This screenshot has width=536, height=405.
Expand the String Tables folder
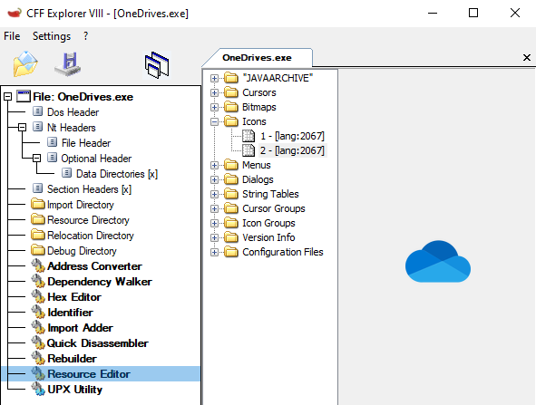214,194
